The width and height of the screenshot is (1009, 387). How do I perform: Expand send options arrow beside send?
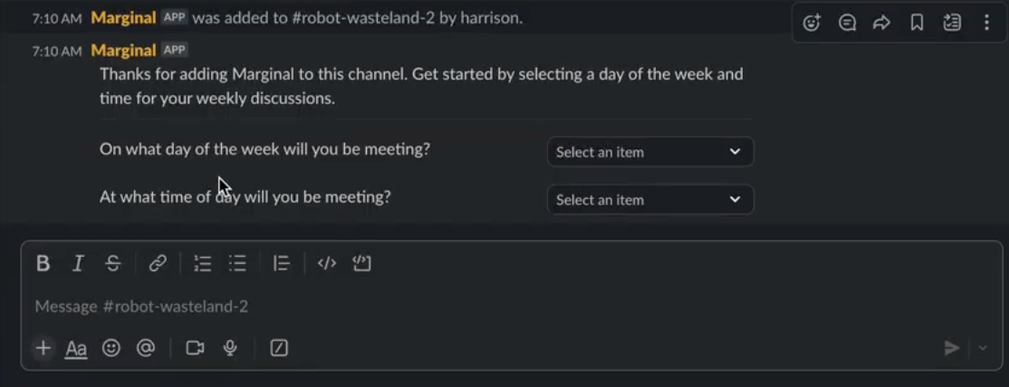click(x=983, y=348)
